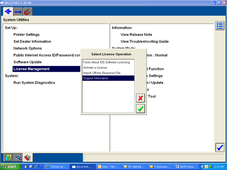
Task: Switch to FLEXnet Op... taskbar window
Action: click(x=57, y=167)
